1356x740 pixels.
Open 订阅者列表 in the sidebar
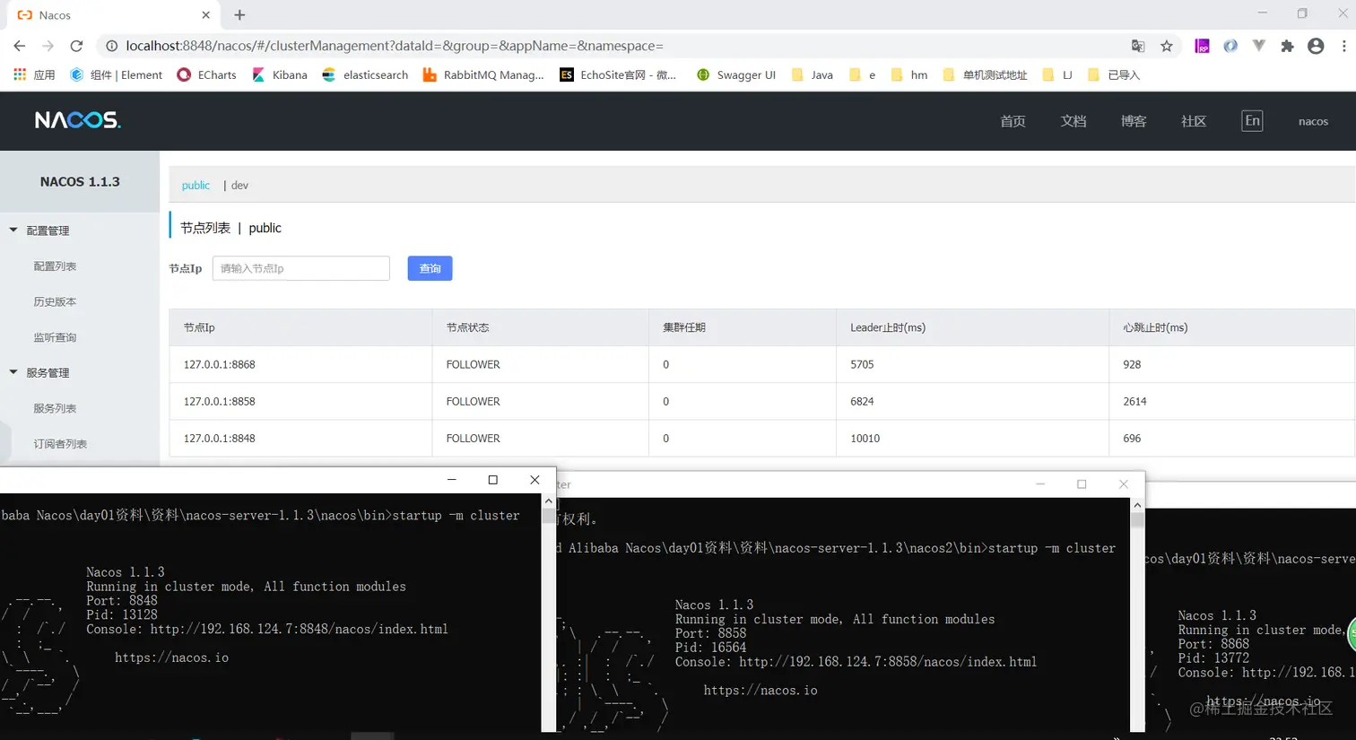pyautogui.click(x=60, y=444)
